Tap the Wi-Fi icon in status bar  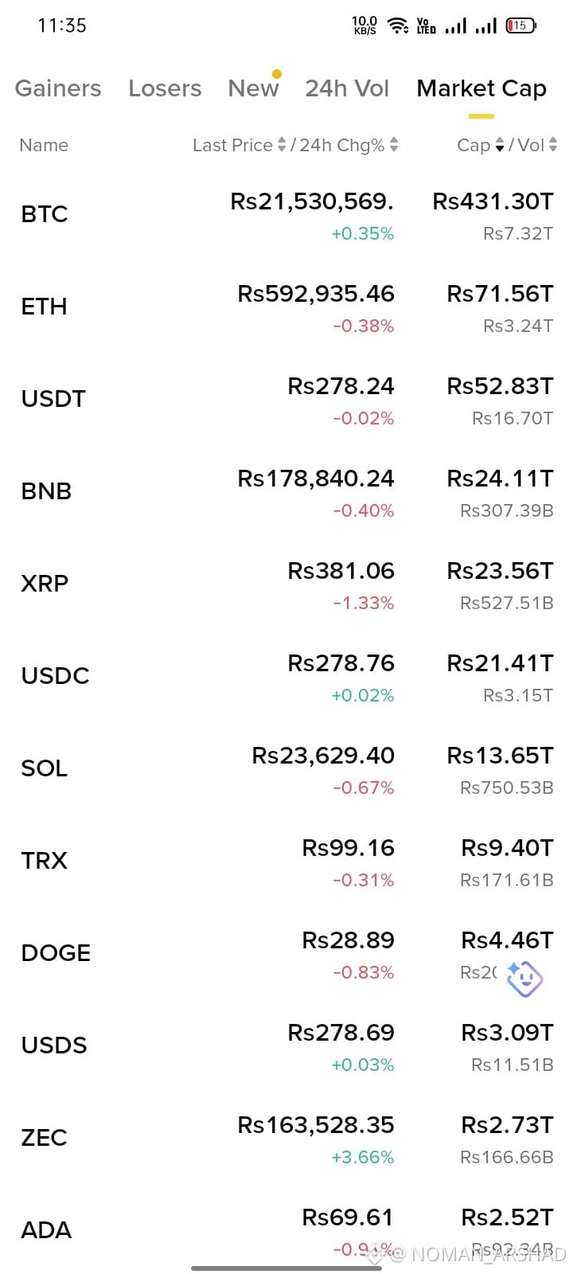(398, 25)
